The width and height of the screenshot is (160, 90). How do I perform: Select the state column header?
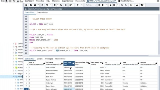coord(131,63)
